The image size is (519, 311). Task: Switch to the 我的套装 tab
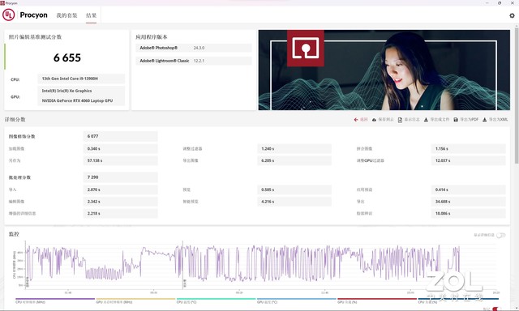[66, 15]
